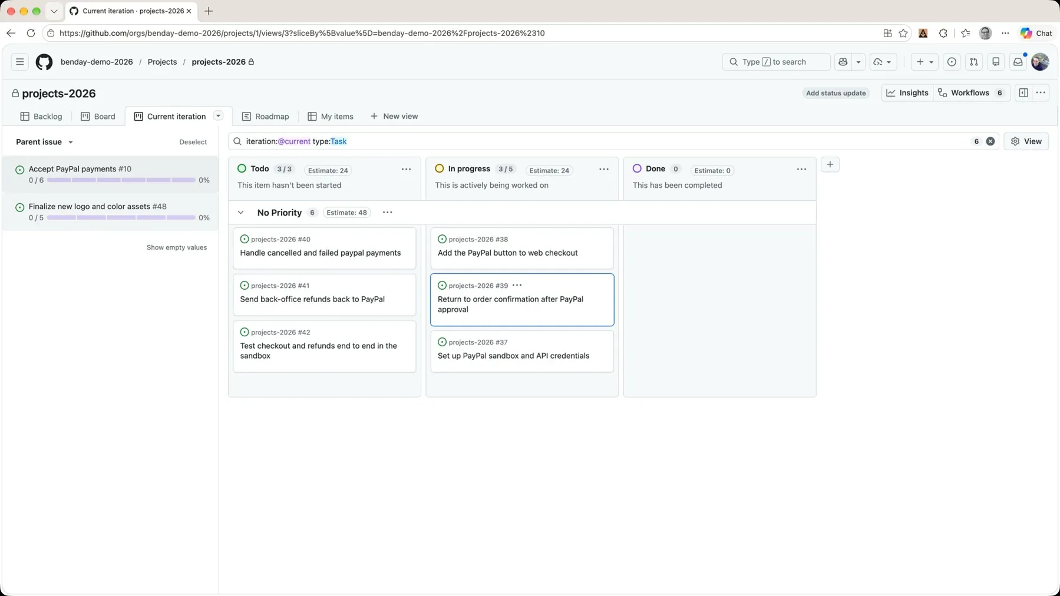Switch to the Backlog tab
Image resolution: width=1060 pixels, height=596 pixels.
[x=41, y=117]
